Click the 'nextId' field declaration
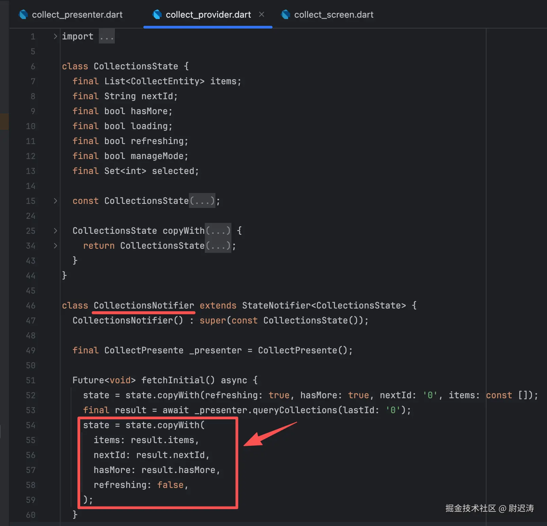Viewport: 547px width, 526px height. (157, 96)
